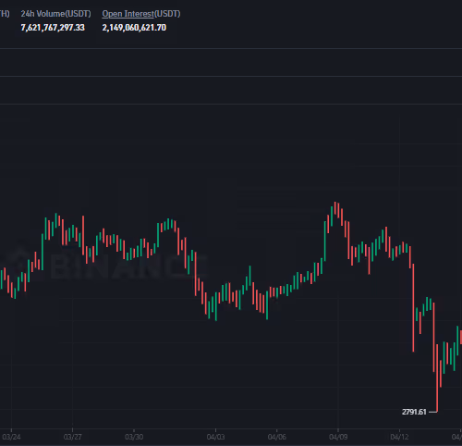Click the 03/27 date marker on axis
The image size is (462, 446).
coord(73,437)
